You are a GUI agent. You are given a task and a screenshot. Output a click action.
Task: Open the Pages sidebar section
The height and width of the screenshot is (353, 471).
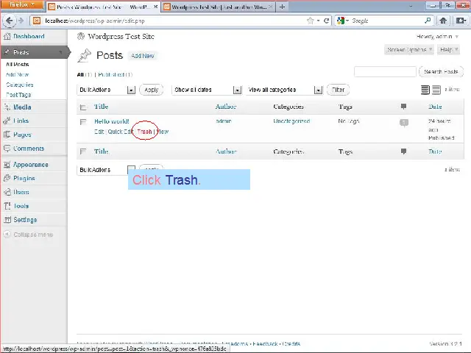click(22, 135)
